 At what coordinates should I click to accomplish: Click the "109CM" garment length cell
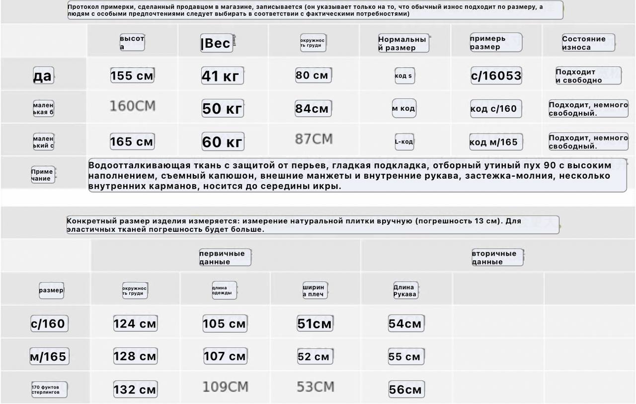(225, 387)
